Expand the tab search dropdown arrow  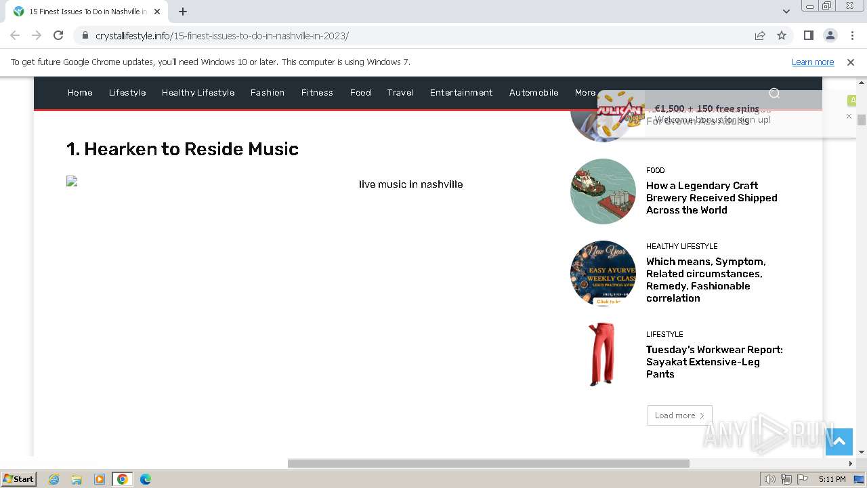pyautogui.click(x=786, y=12)
